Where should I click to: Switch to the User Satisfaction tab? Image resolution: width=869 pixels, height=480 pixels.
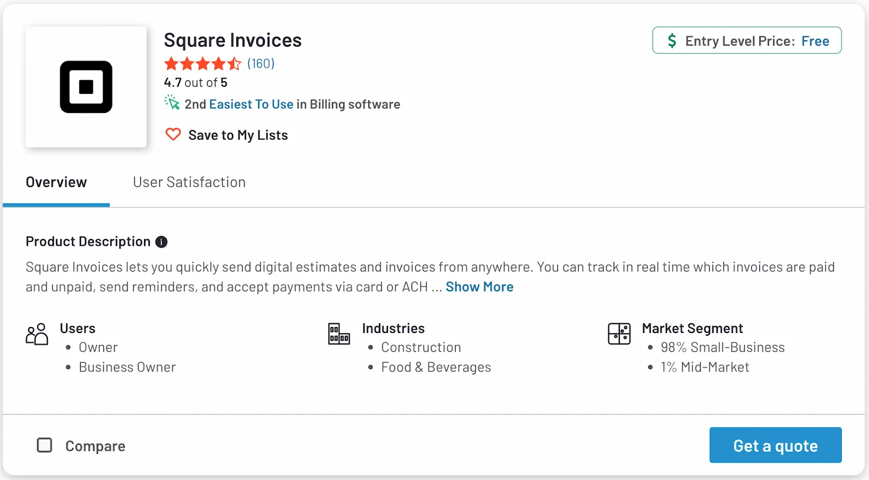[x=189, y=182]
